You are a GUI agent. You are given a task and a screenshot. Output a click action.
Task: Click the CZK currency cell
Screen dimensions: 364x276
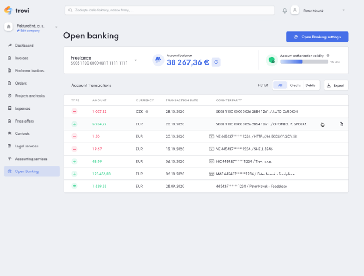(x=139, y=112)
